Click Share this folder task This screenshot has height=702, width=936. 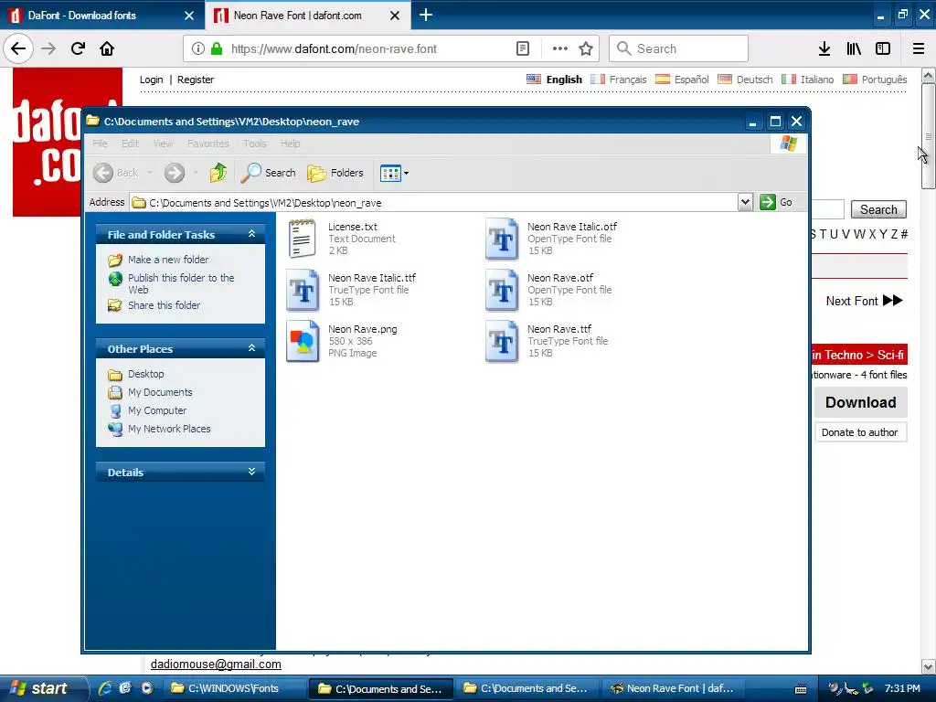click(165, 305)
